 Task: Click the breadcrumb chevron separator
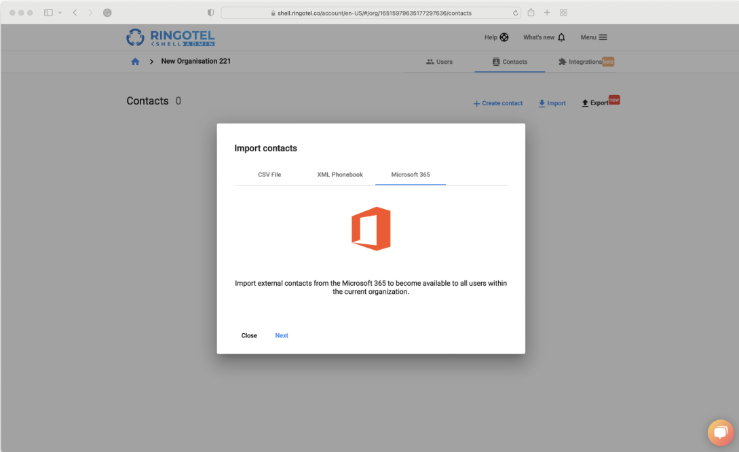151,62
